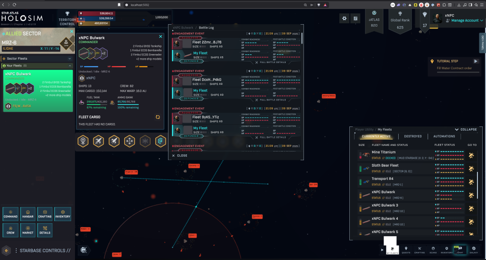Image resolution: width=486 pixels, height=260 pixels.
Task: Open the Hangar button
Action: (28, 214)
